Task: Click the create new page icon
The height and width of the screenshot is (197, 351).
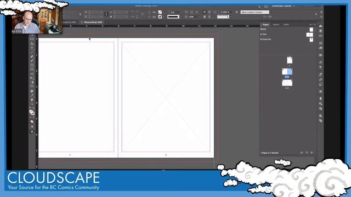Action: click(x=307, y=153)
